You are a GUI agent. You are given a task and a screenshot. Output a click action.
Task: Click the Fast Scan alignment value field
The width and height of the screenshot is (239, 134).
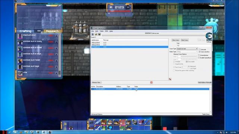click(x=184, y=67)
